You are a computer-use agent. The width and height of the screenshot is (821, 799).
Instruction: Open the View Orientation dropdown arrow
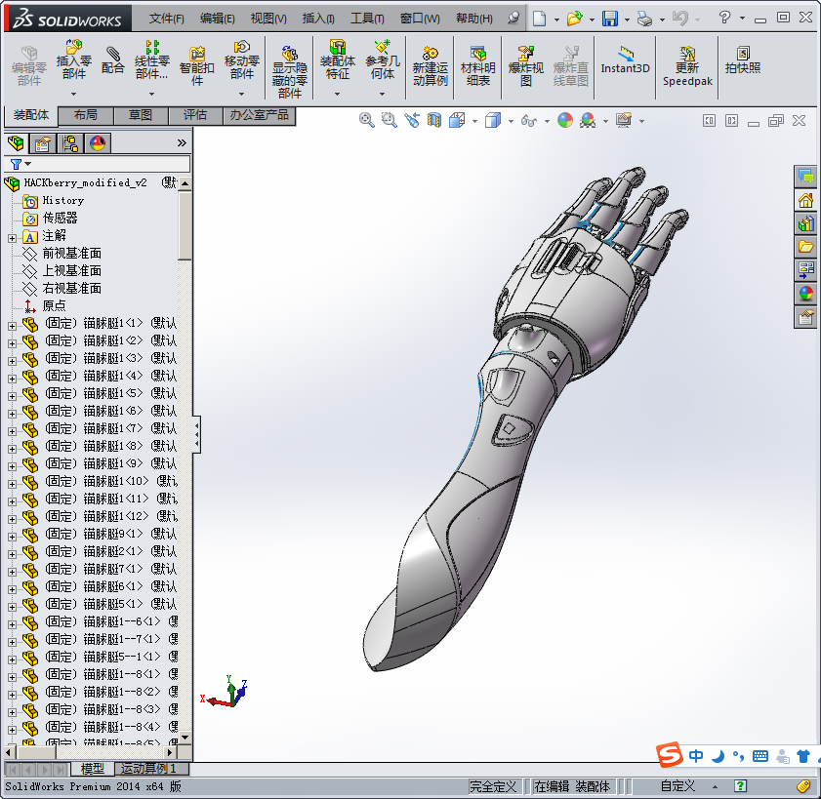tap(474, 121)
